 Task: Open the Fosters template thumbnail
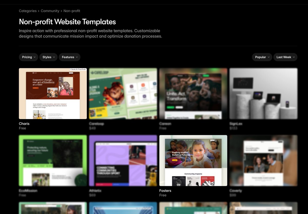coord(193,160)
